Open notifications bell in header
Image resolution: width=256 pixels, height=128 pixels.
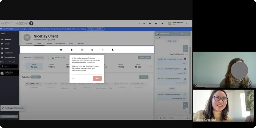click(x=162, y=24)
